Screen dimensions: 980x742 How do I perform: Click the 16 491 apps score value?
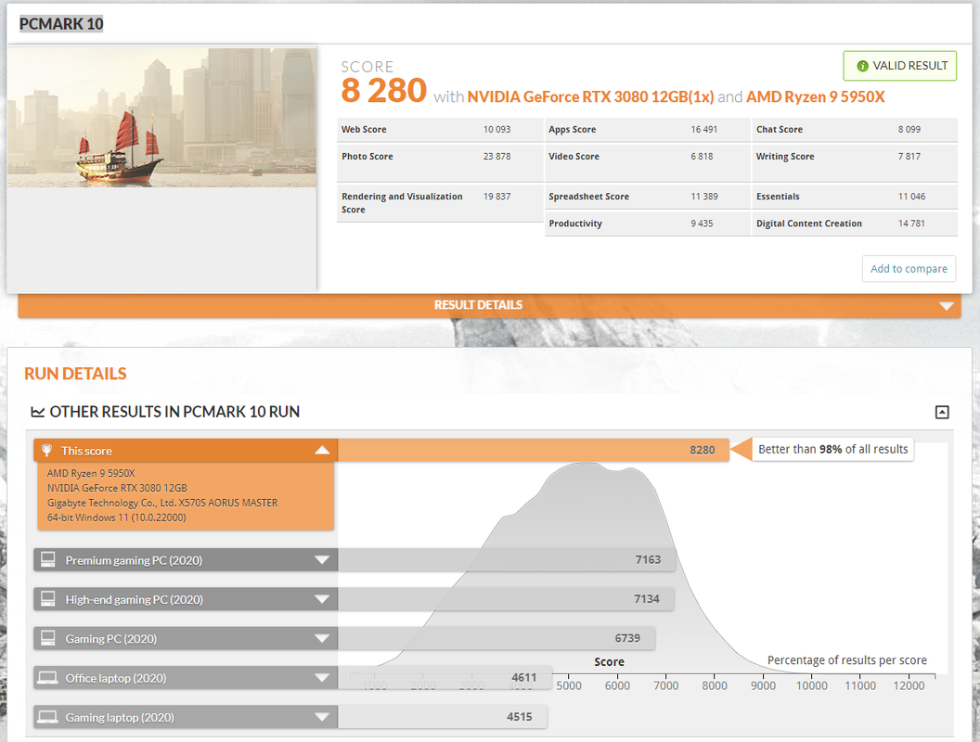coord(703,129)
